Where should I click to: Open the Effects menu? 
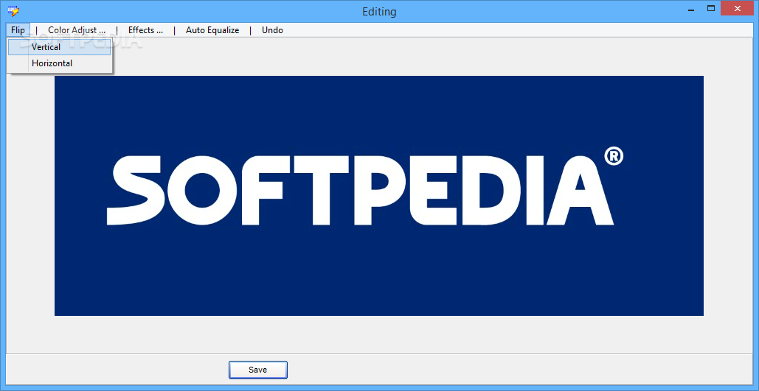coord(145,30)
